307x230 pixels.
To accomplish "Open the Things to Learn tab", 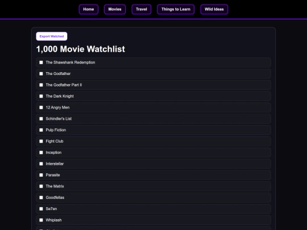I will coord(176,9).
